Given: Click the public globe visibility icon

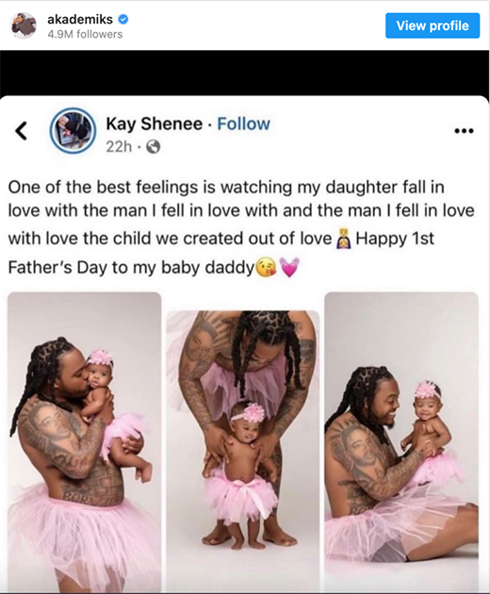Looking at the screenshot, I should tap(153, 146).
